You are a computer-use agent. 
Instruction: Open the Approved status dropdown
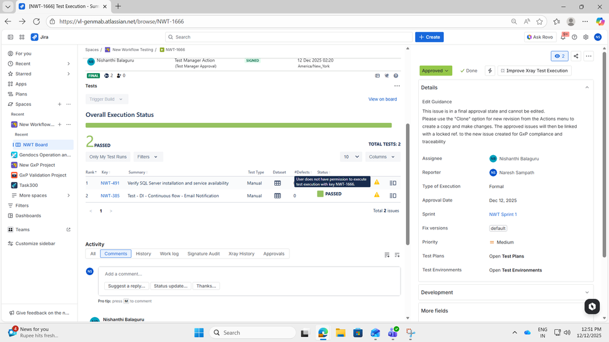(435, 71)
